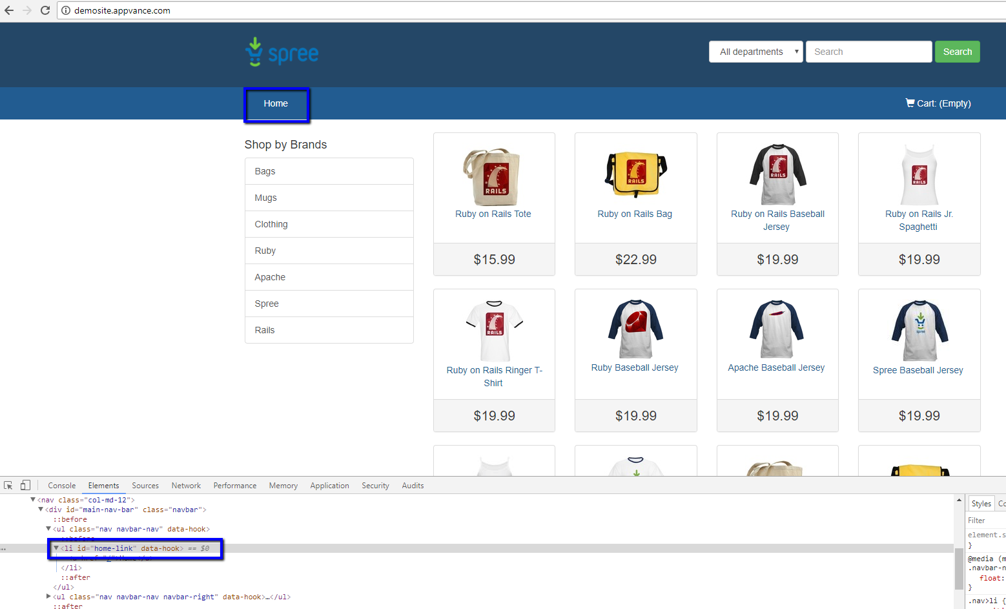Click the site Search input field

point(868,52)
